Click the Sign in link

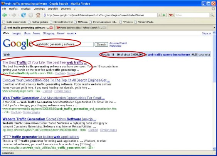tap(207, 34)
